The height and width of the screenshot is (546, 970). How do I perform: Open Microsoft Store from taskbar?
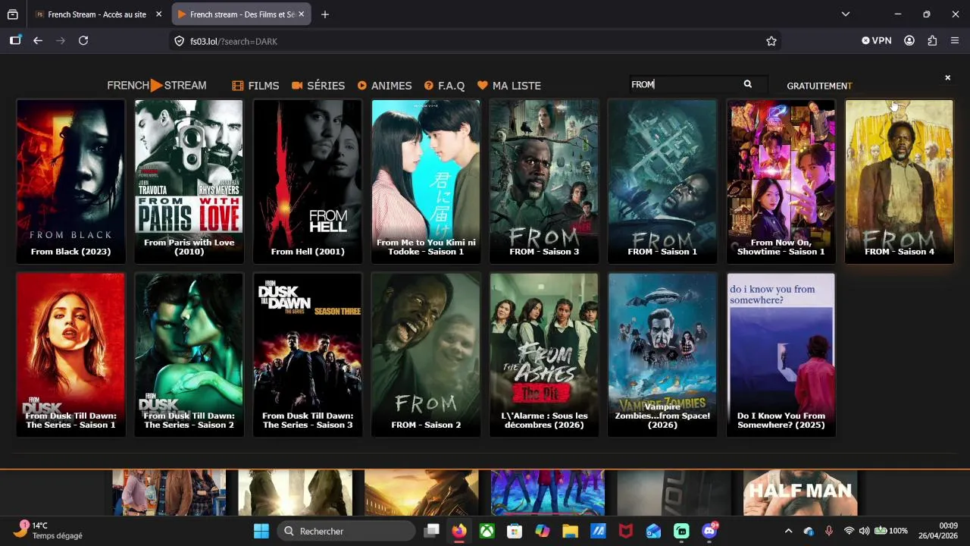pos(515,531)
